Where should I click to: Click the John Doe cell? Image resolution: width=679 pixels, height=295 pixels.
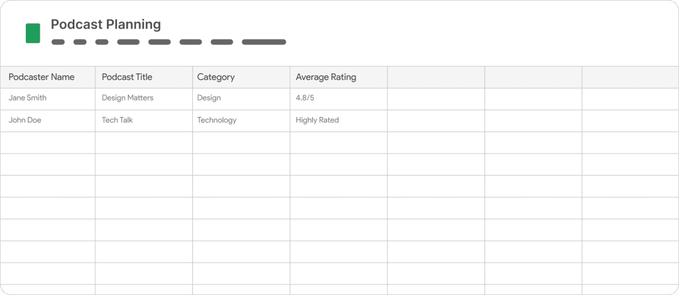48,121
